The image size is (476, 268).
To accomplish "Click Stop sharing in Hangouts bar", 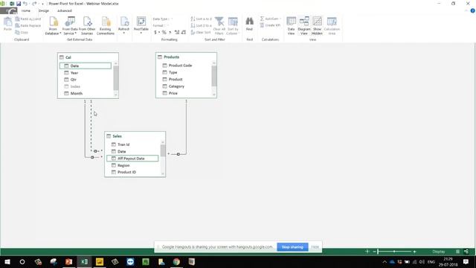I will [x=292, y=247].
